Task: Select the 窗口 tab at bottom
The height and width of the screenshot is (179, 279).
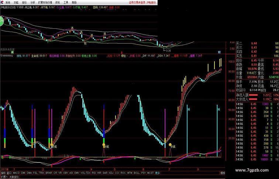Action: [x=9, y=173]
